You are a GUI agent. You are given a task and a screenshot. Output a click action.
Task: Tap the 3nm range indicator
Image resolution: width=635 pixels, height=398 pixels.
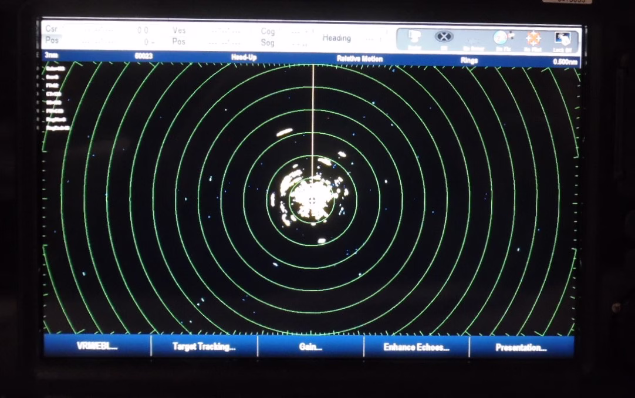(x=52, y=55)
